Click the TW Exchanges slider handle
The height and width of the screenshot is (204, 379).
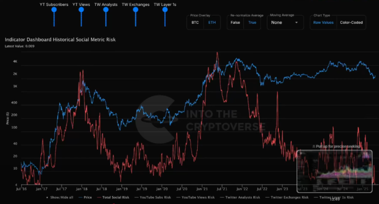[136, 10]
